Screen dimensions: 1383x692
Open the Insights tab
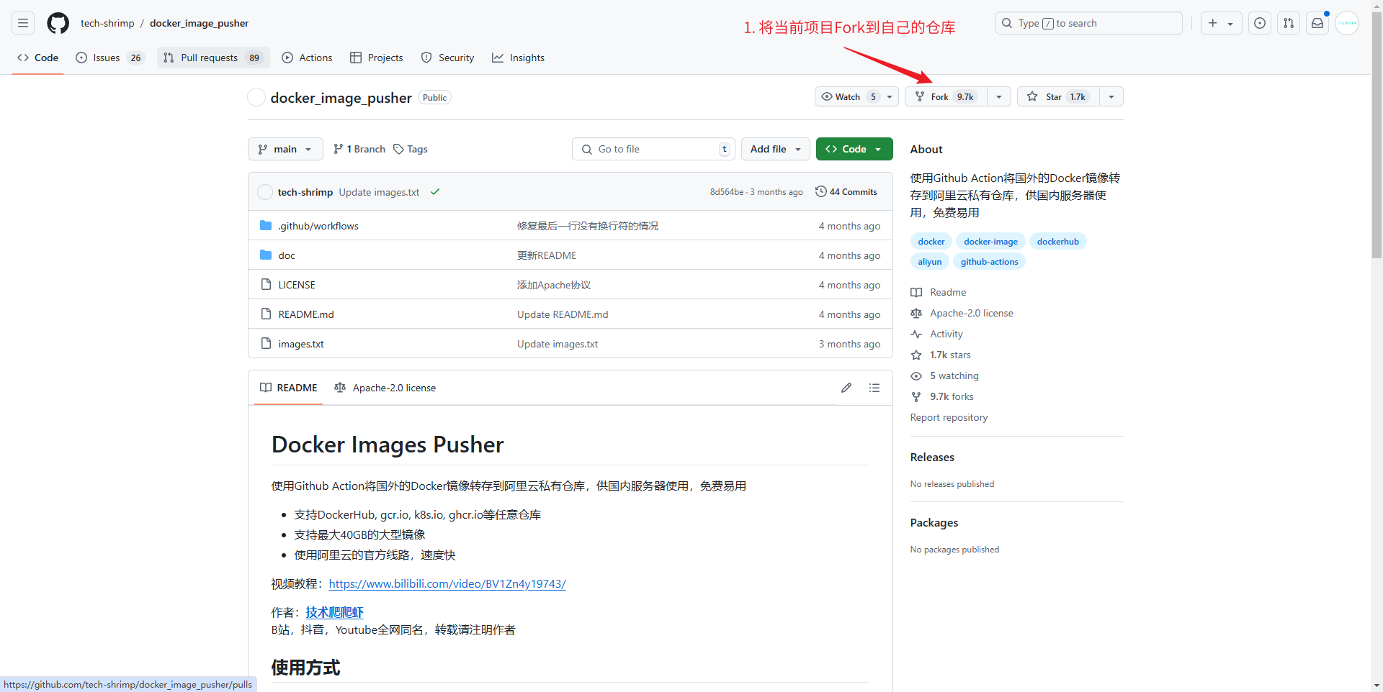[x=519, y=58]
